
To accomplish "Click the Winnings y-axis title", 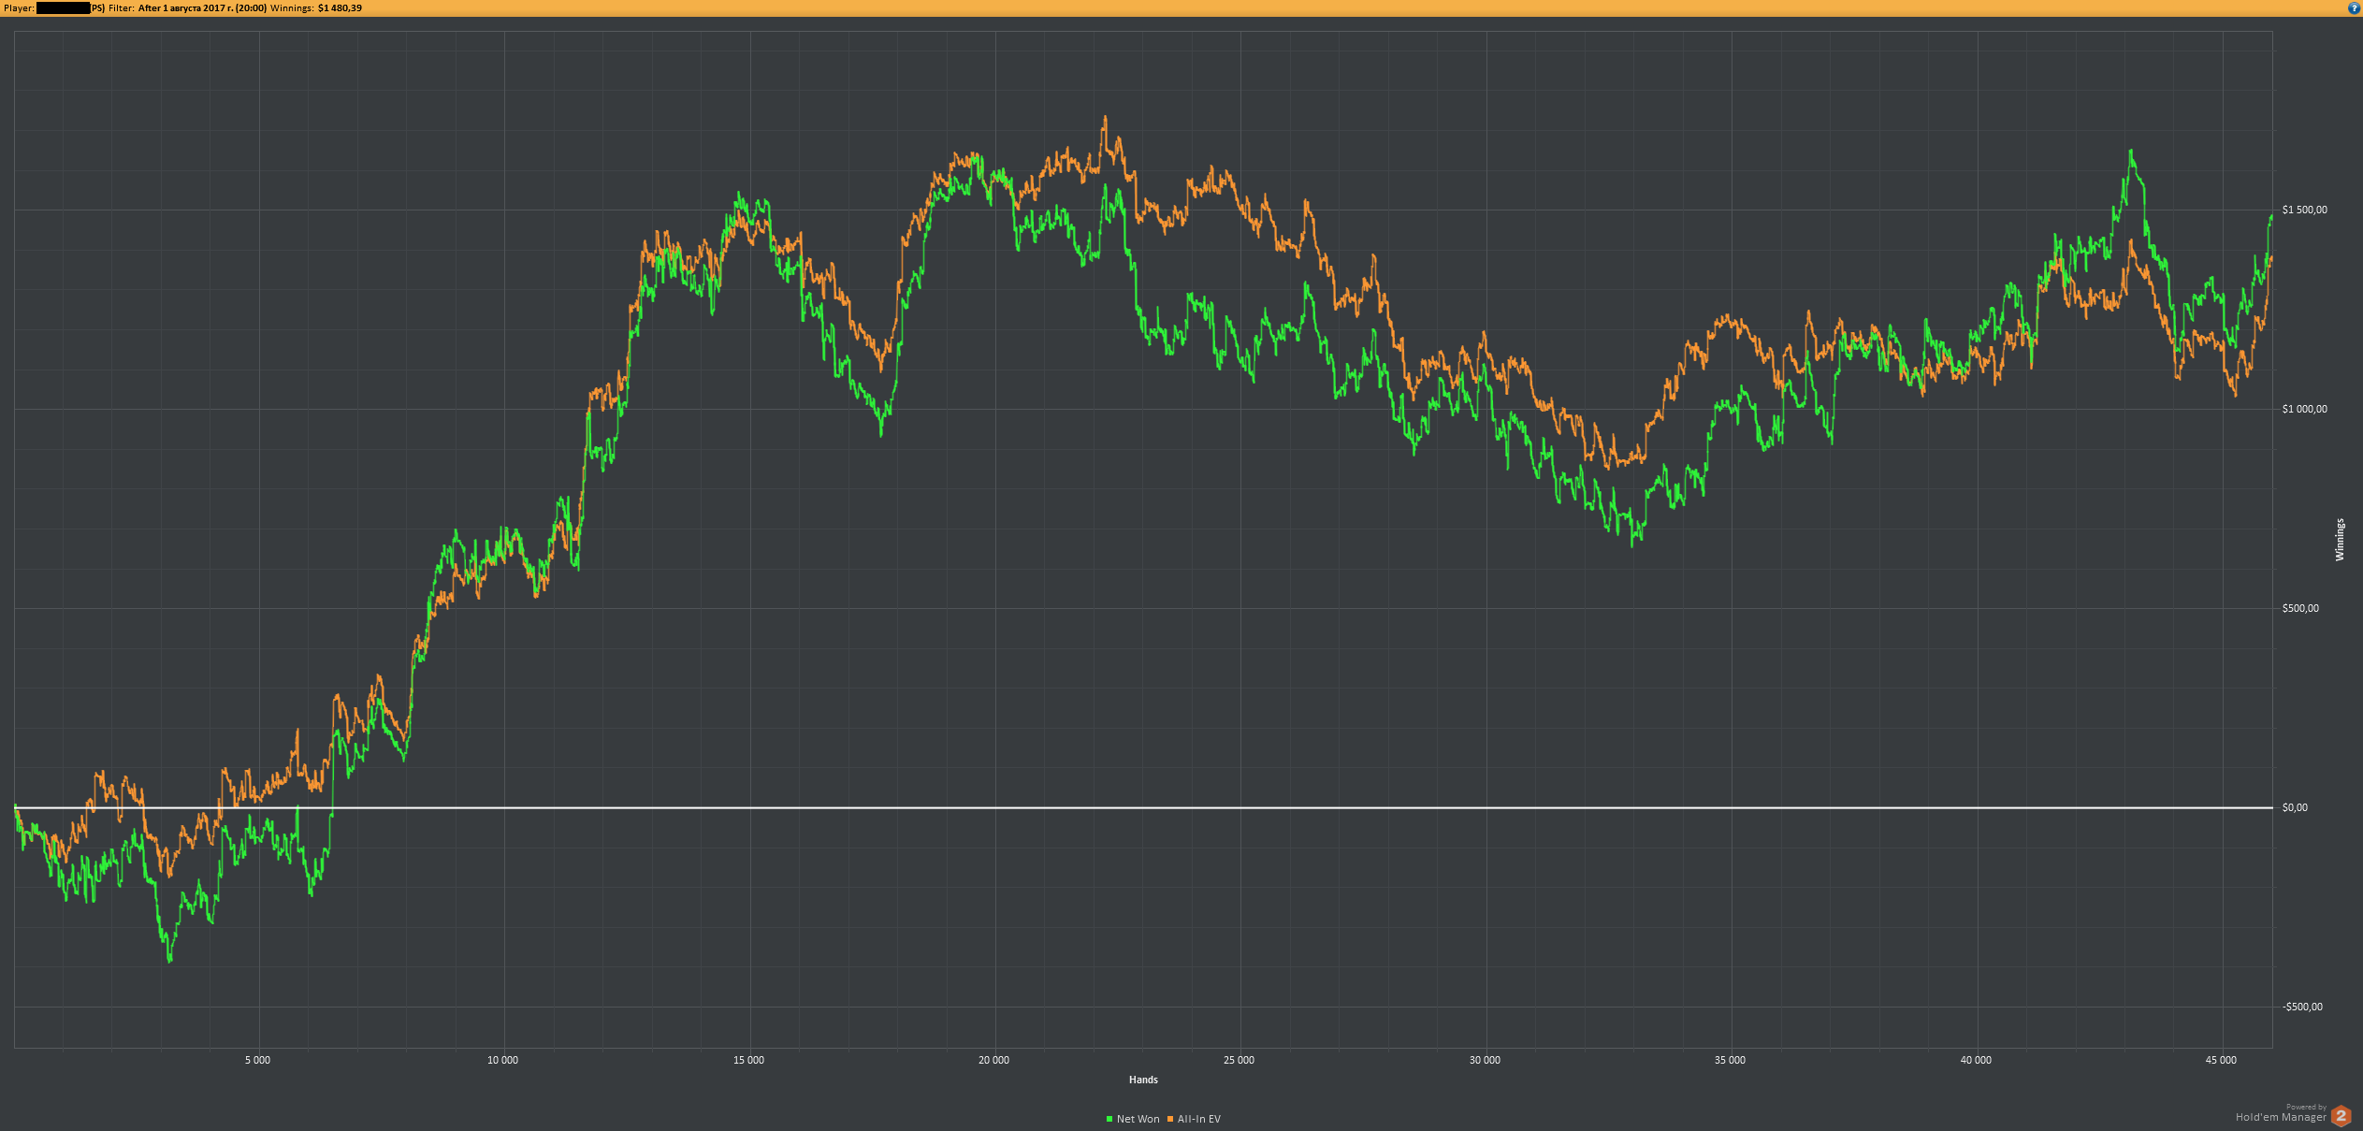I will click(2340, 540).
